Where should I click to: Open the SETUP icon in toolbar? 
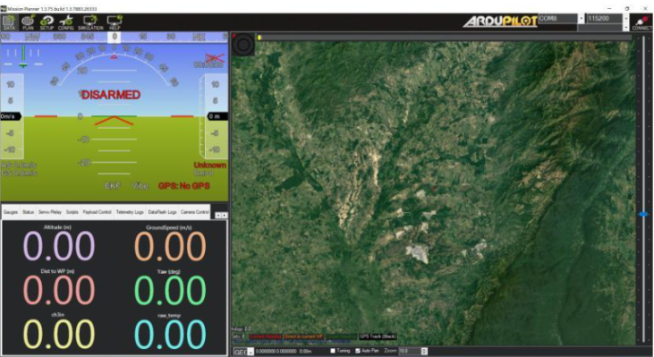(47, 22)
